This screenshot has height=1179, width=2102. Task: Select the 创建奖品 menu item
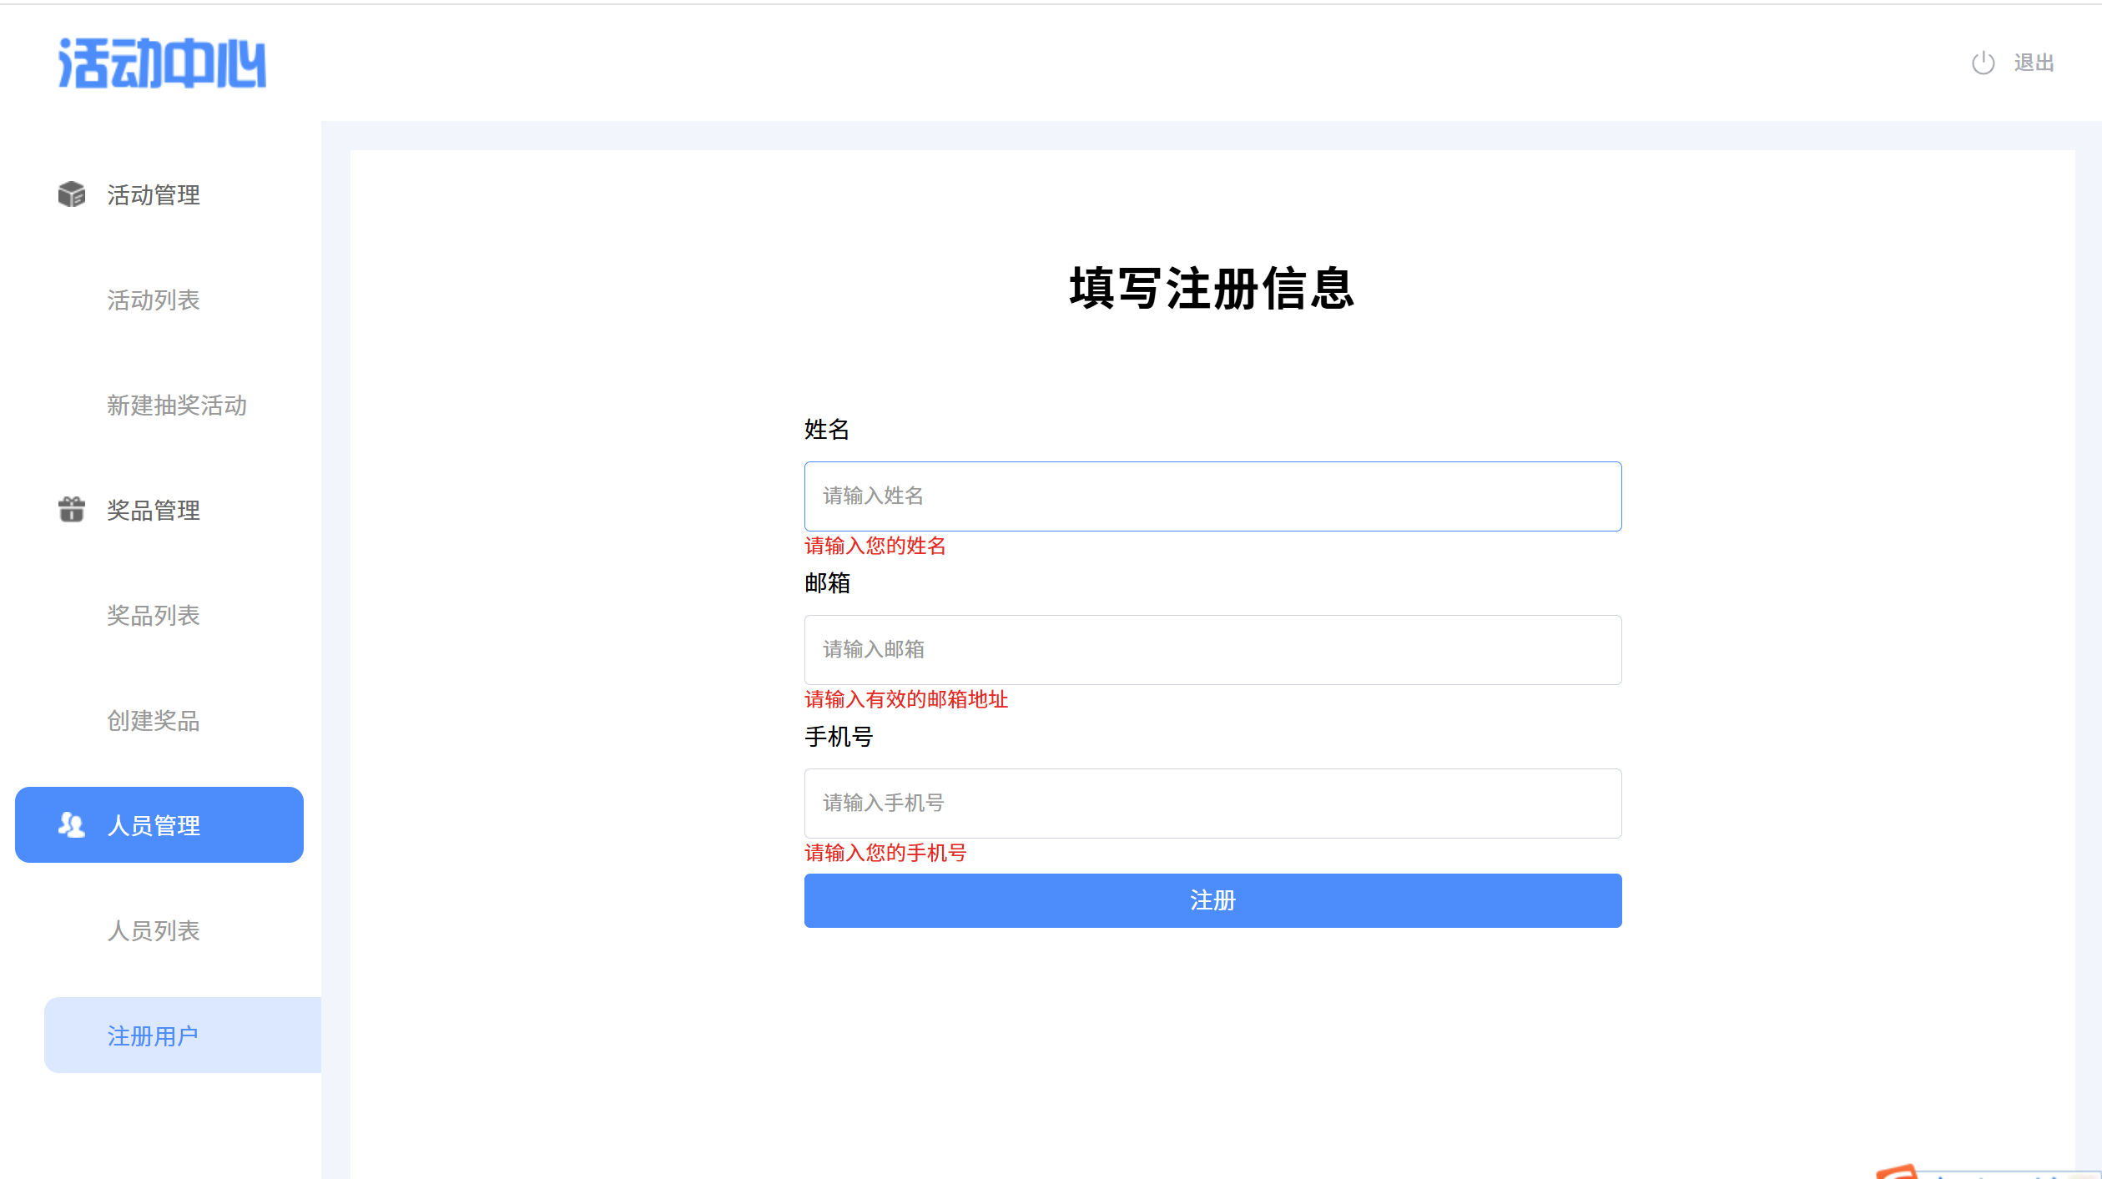tap(154, 721)
